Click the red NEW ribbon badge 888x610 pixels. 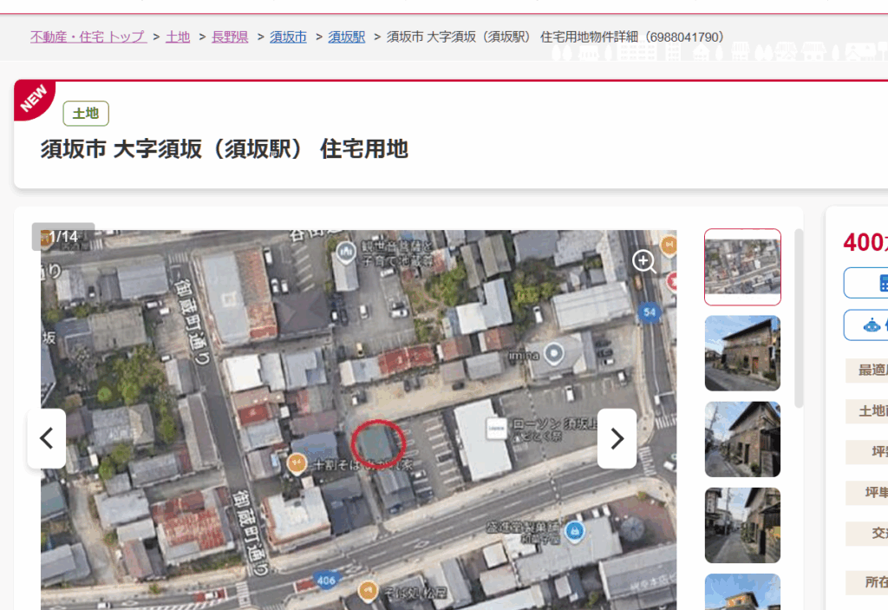click(x=33, y=99)
